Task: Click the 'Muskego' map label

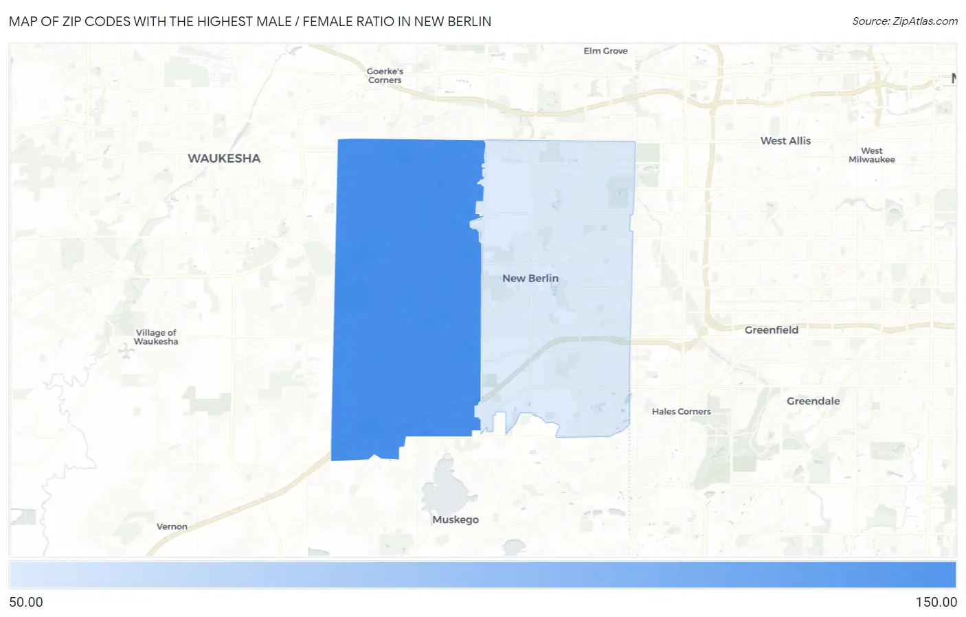Action: (456, 520)
